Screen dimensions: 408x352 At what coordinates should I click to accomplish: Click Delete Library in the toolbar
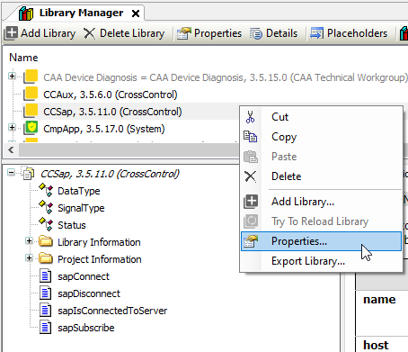pyautogui.click(x=124, y=33)
